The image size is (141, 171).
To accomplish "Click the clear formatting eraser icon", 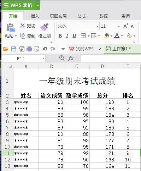I will point(129,36).
